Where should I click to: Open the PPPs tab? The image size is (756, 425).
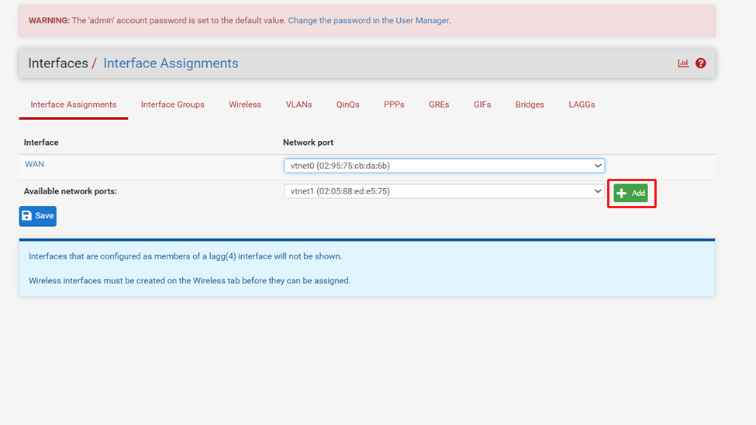coord(394,105)
